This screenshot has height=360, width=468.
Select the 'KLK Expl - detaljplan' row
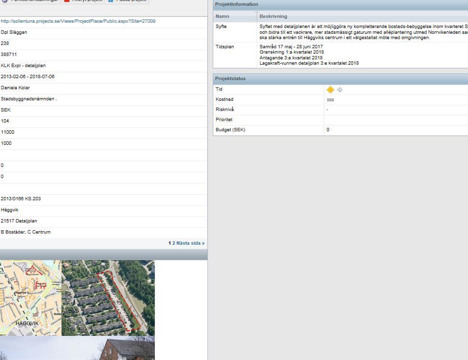click(x=103, y=65)
